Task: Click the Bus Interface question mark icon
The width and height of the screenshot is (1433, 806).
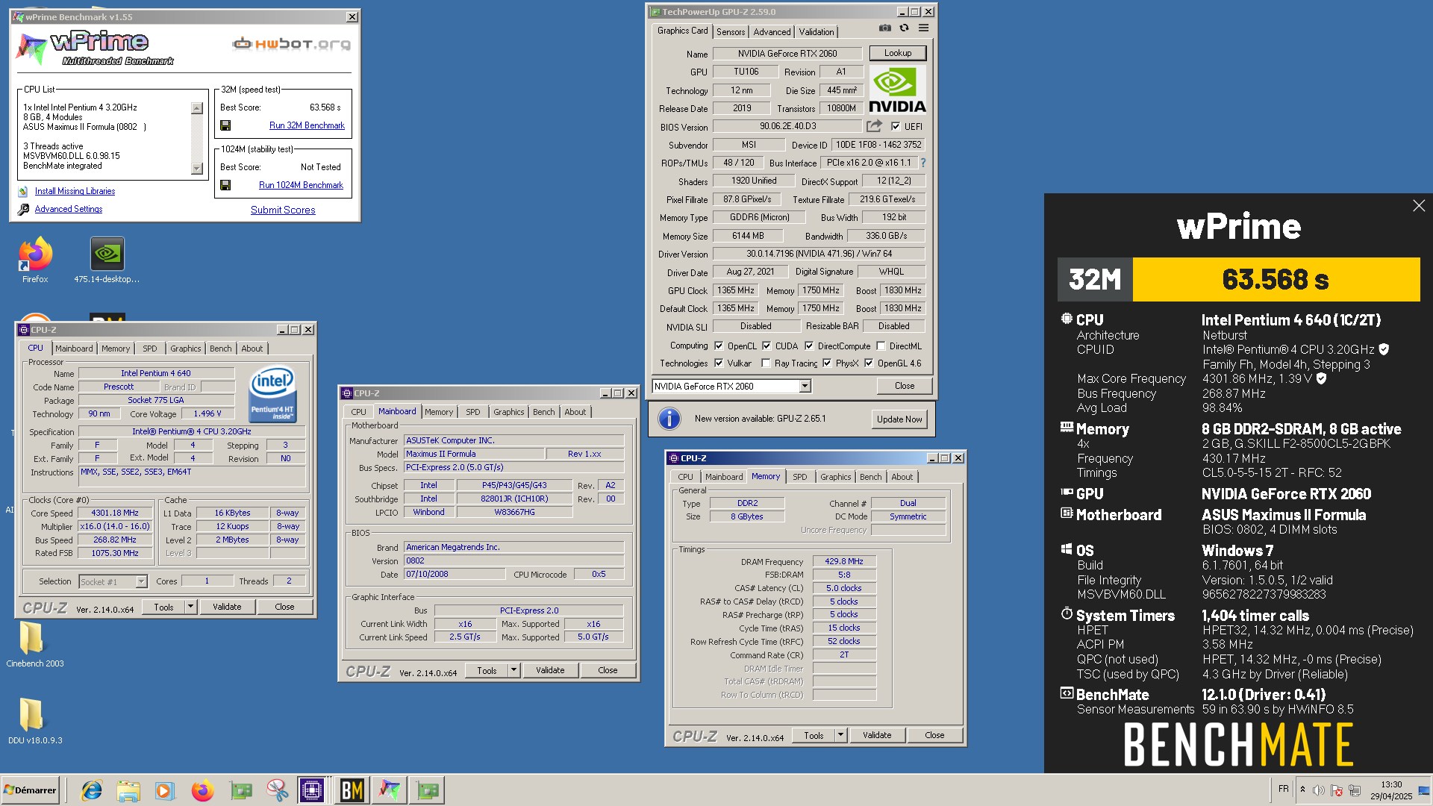Action: tap(922, 163)
